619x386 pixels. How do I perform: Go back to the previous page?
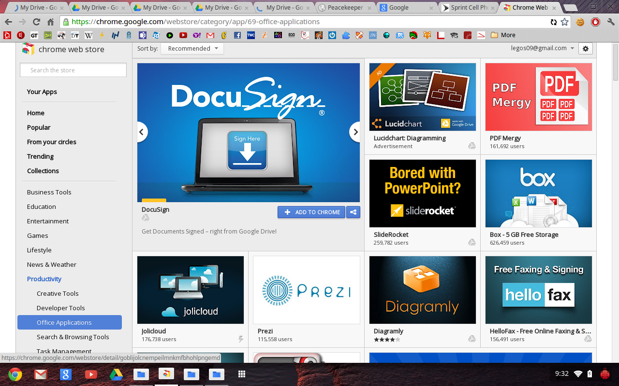point(8,22)
